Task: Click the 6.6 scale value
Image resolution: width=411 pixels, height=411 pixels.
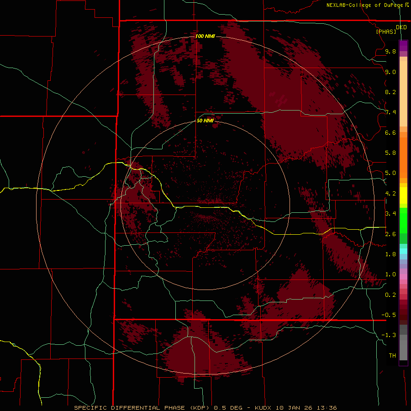Action: point(390,132)
